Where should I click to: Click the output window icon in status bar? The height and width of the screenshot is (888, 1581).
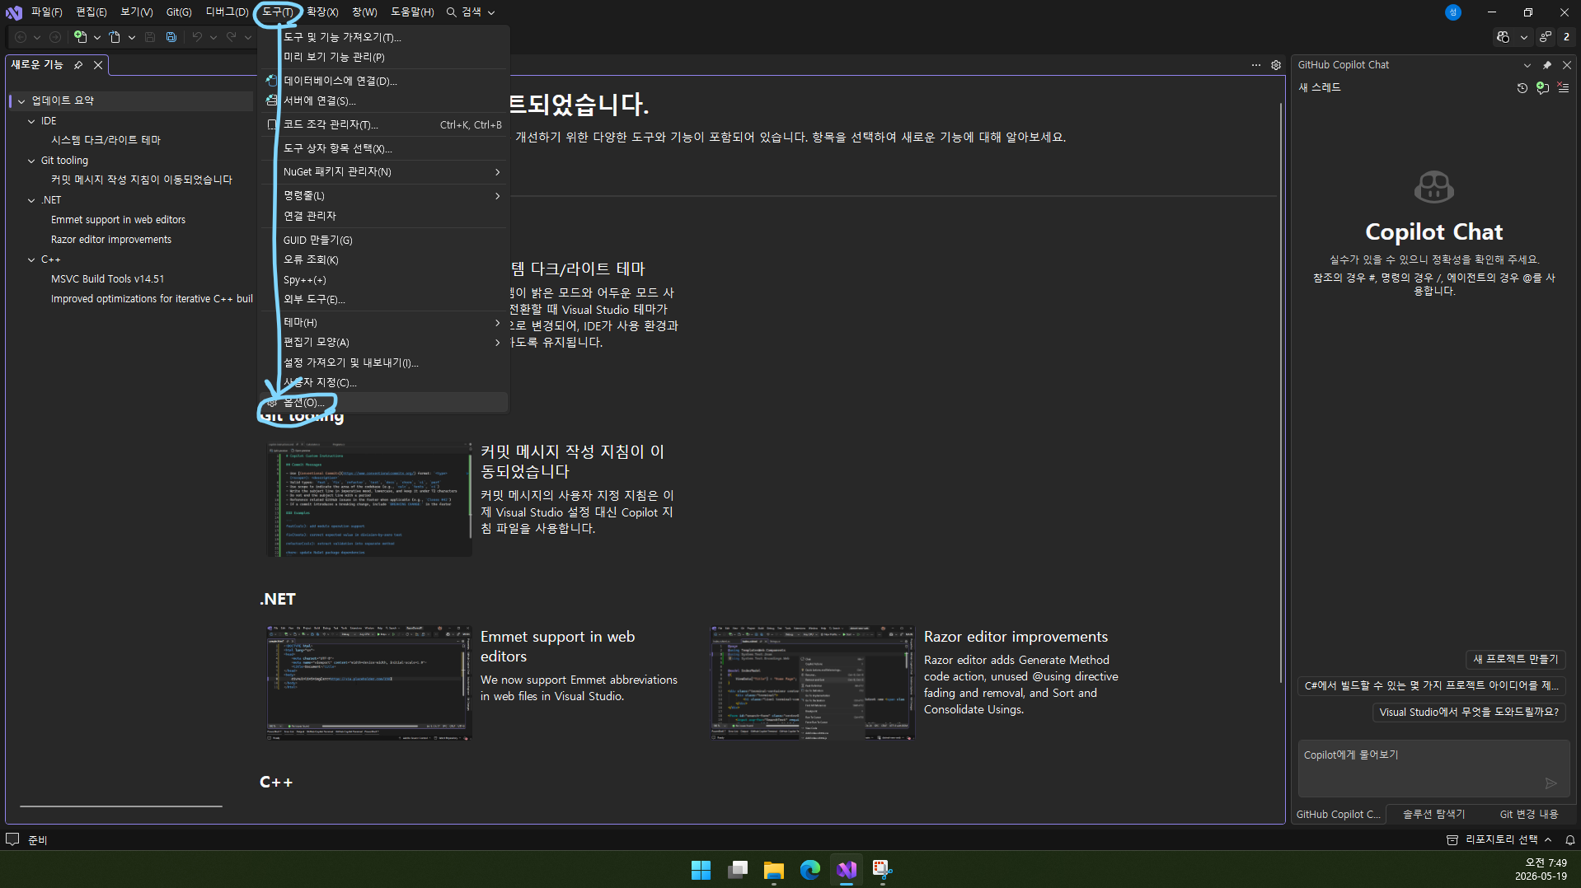12,839
